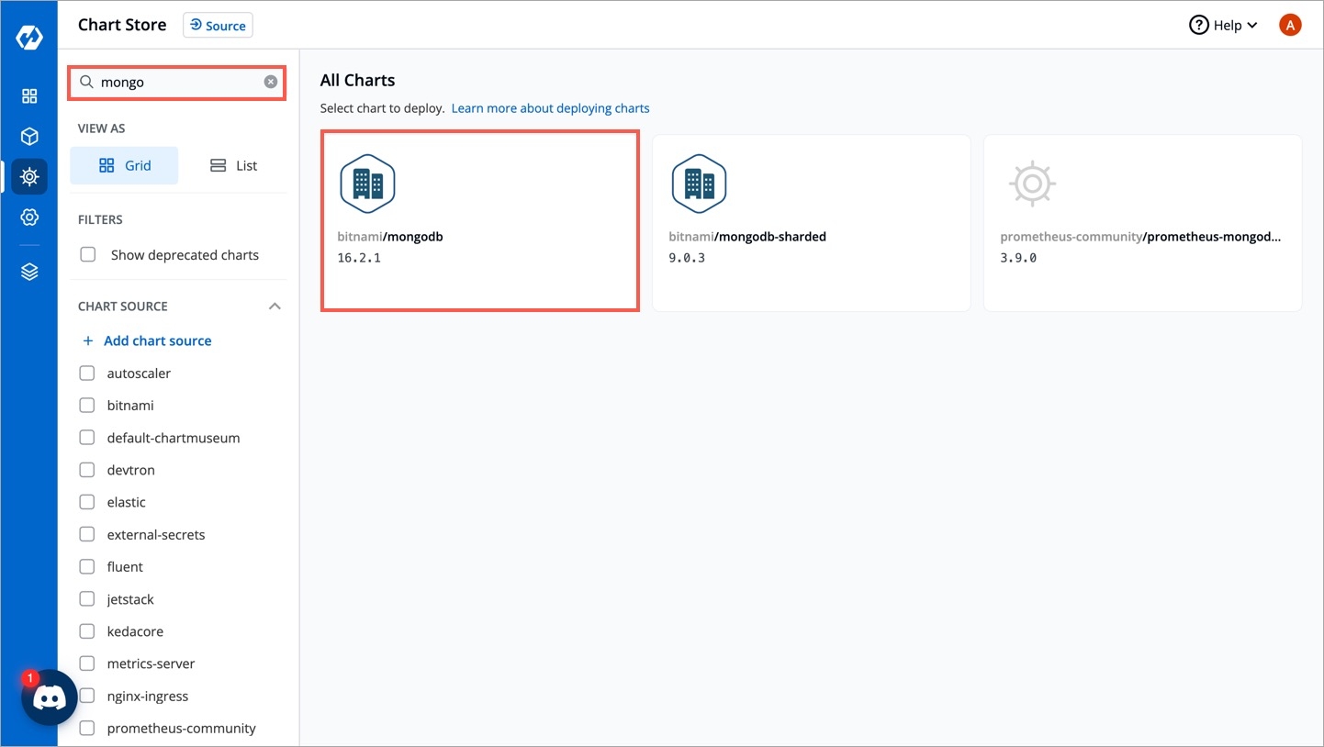Switch to List view
The width and height of the screenshot is (1324, 747).
233,166
